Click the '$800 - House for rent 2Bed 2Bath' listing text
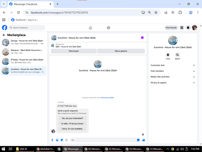The height and width of the screenshot is (152, 202). click(68, 46)
